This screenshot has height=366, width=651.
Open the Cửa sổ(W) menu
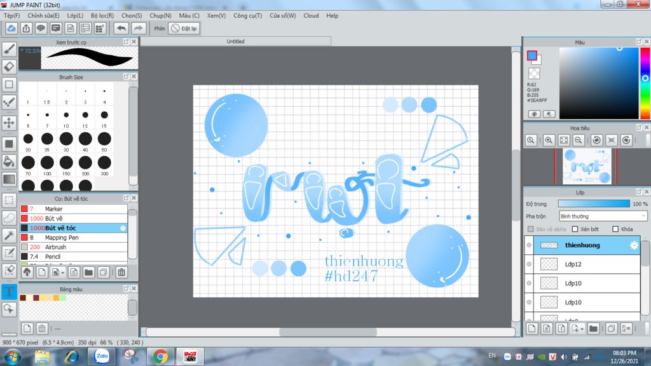[x=283, y=16]
